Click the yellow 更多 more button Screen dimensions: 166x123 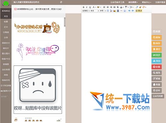coord(139,11)
